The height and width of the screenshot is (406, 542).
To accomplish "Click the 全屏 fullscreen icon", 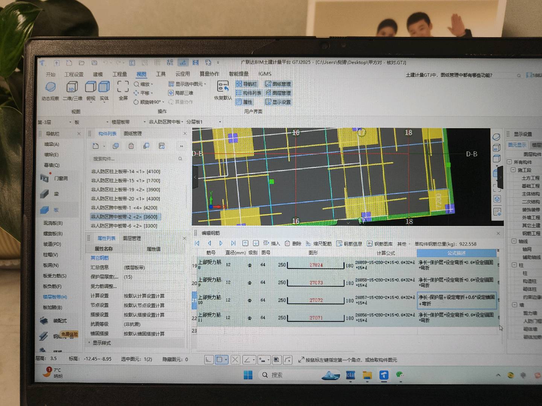I will point(123,86).
